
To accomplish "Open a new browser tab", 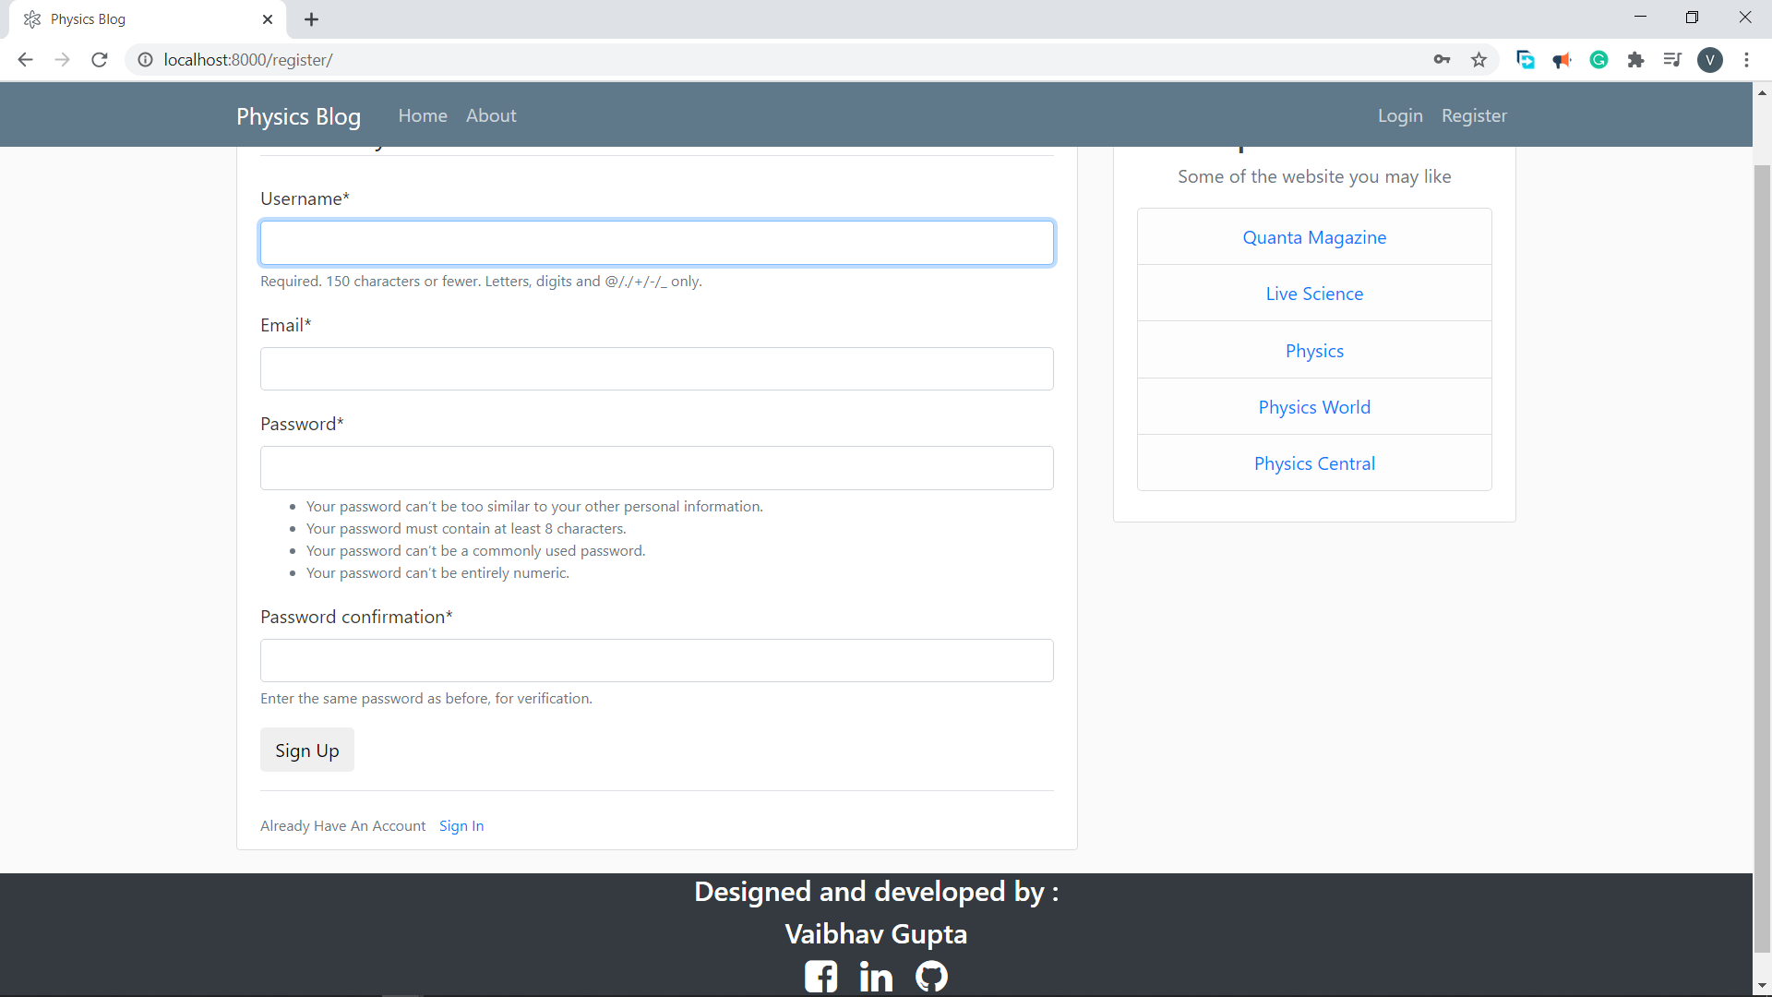I will pos(312,19).
